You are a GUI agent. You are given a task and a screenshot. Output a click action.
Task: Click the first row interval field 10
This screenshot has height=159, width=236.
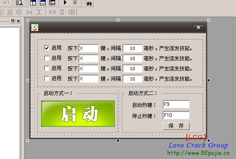tap(133, 48)
